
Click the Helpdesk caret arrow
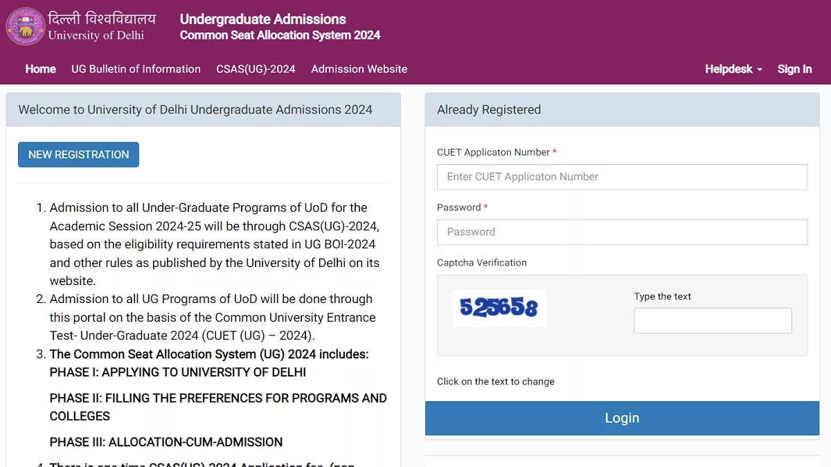point(759,70)
